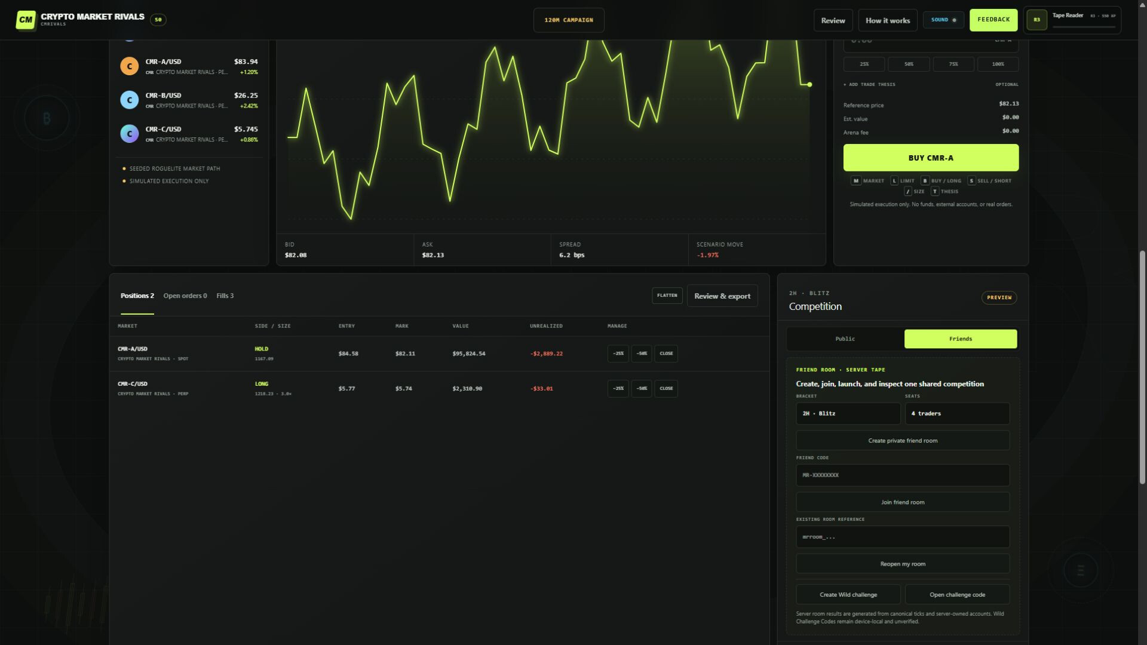The width and height of the screenshot is (1147, 645).
Task: Close the CMR-C/USD position
Action: (666, 388)
